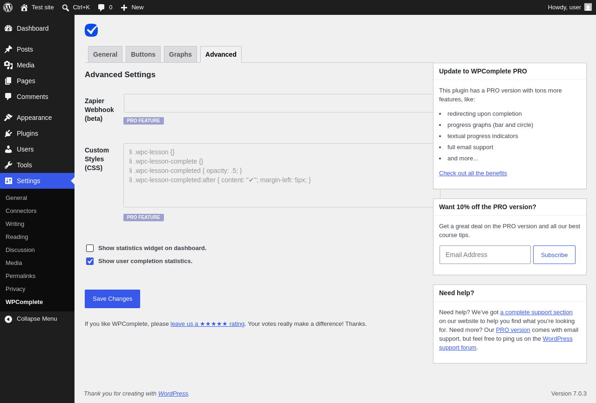Open the Tools menu label
The width and height of the screenshot is (596, 403).
(x=25, y=165)
